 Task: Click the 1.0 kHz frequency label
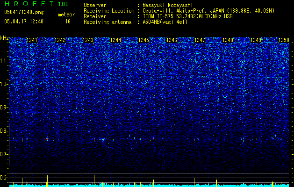tap(4, 84)
